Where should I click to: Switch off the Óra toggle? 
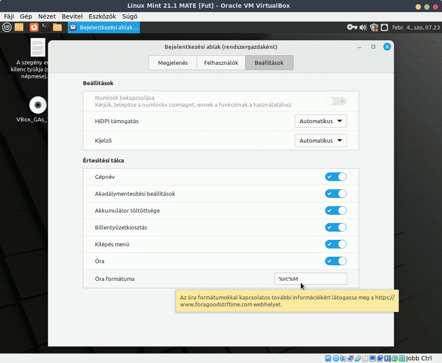pos(335,261)
